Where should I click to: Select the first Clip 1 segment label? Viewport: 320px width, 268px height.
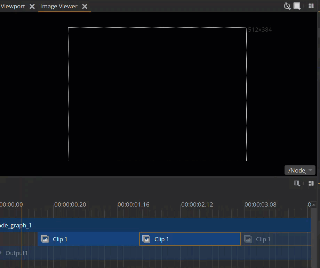pyautogui.click(x=60, y=239)
